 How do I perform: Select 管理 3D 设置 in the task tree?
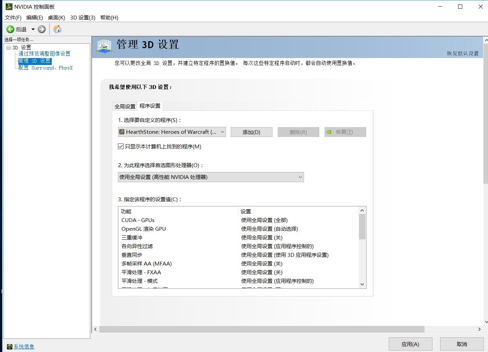pyautogui.click(x=35, y=61)
